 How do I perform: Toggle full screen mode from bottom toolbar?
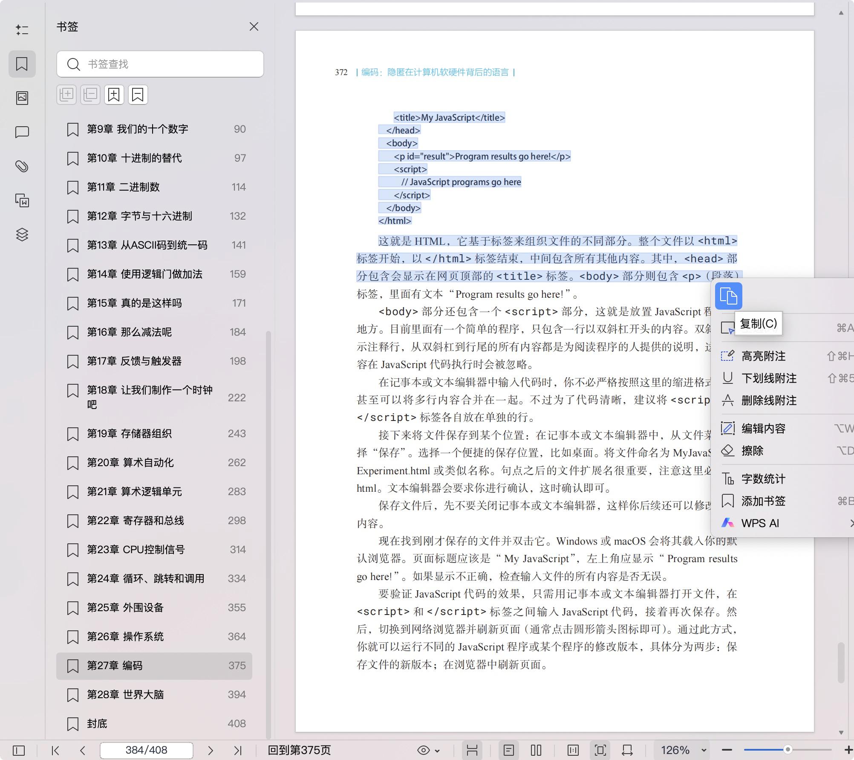tap(600, 750)
